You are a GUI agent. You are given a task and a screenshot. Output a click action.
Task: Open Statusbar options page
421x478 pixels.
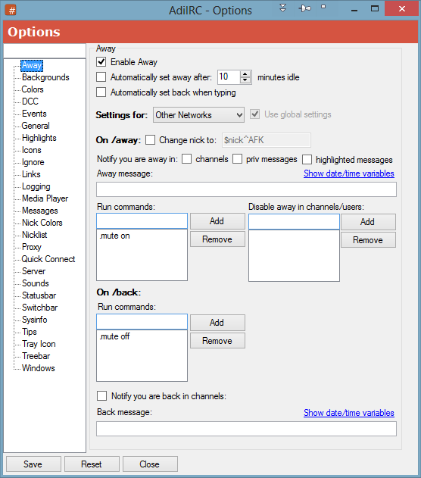(39, 295)
